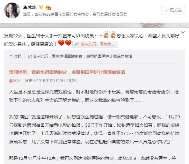Click the orange V verified badge
The height and width of the screenshot is (164, 189).
click(41, 7)
